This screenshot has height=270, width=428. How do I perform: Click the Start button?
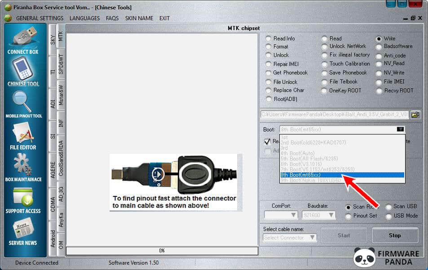[x=344, y=235]
